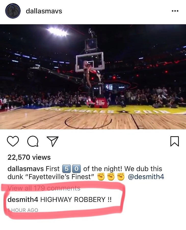Image resolution: width=186 pixels, height=230 pixels.
Task: Open desmith4 commenter username
Action: (x=23, y=200)
